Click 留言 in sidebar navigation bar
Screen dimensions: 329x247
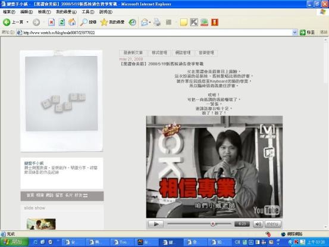59,195
